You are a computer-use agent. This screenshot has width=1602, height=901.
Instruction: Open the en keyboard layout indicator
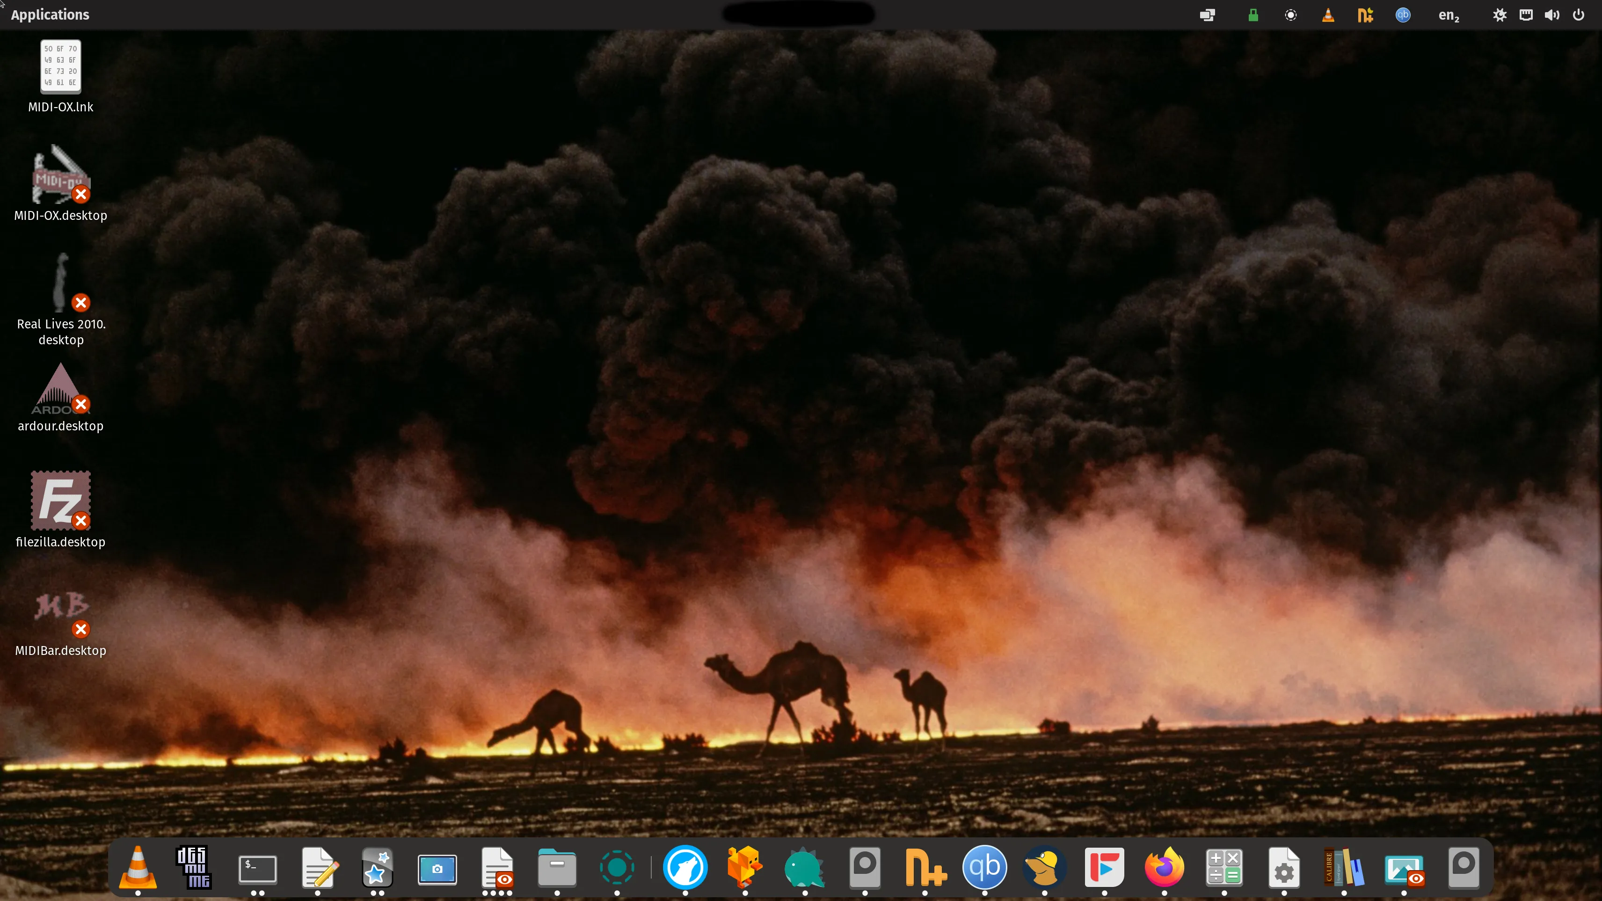point(1448,15)
